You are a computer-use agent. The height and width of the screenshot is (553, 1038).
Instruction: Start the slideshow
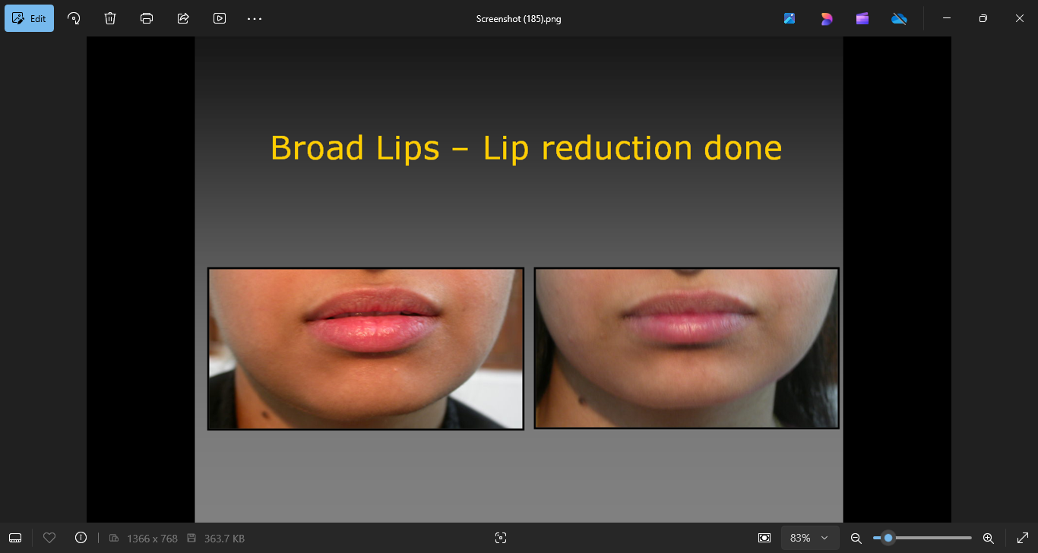[220, 18]
